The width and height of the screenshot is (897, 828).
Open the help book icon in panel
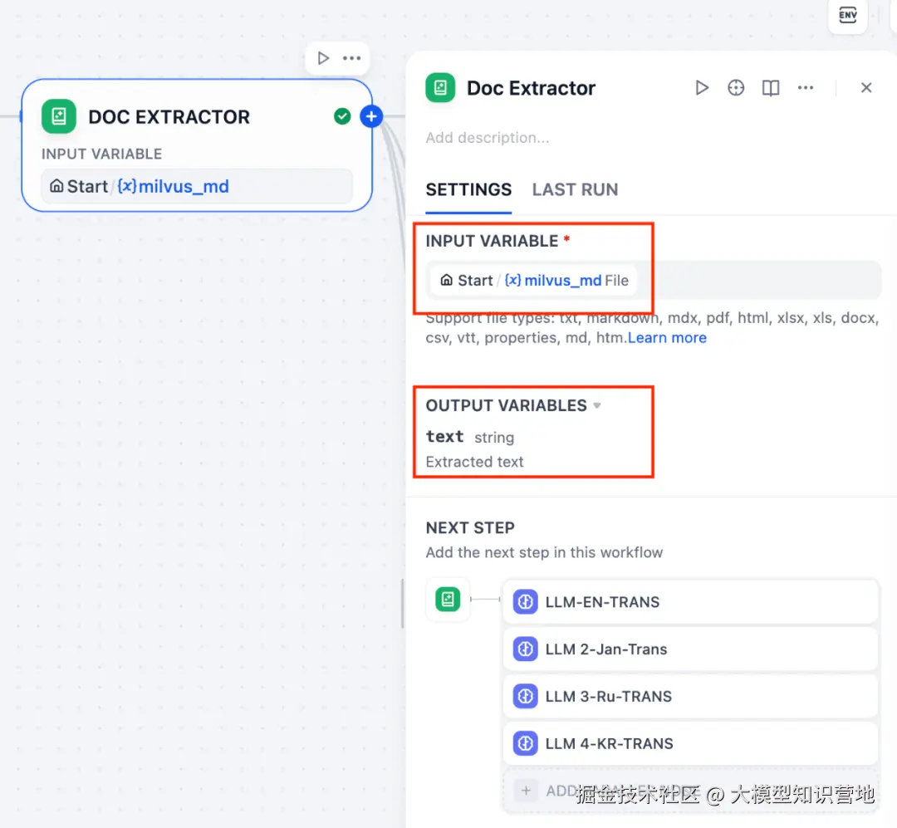pyautogui.click(x=771, y=88)
